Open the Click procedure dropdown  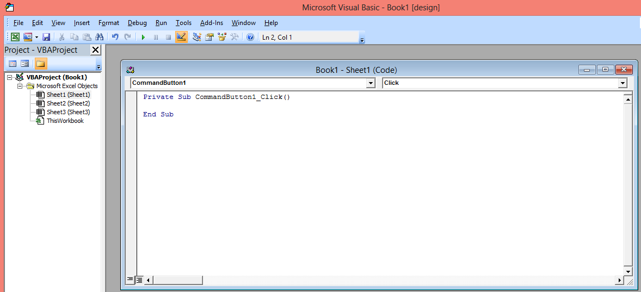coord(622,83)
